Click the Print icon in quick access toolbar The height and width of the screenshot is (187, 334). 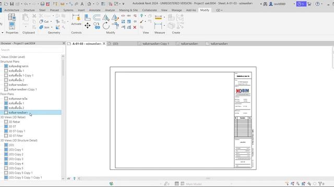[x=42, y=4]
